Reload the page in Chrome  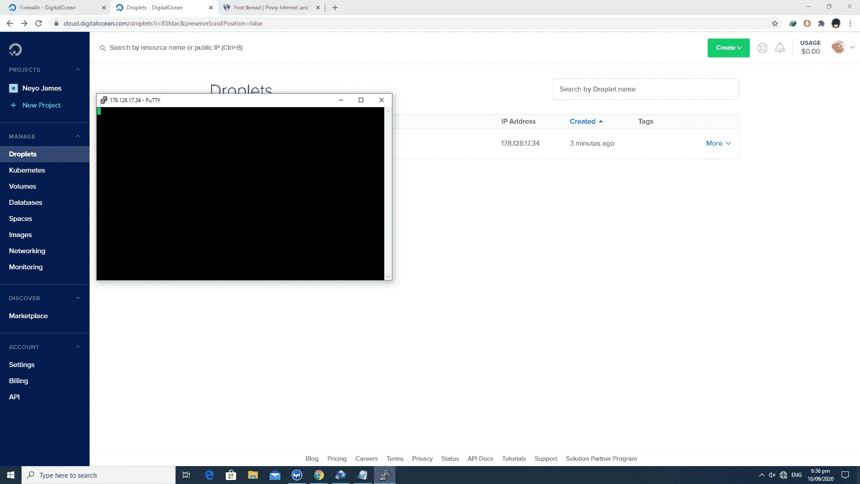point(39,23)
